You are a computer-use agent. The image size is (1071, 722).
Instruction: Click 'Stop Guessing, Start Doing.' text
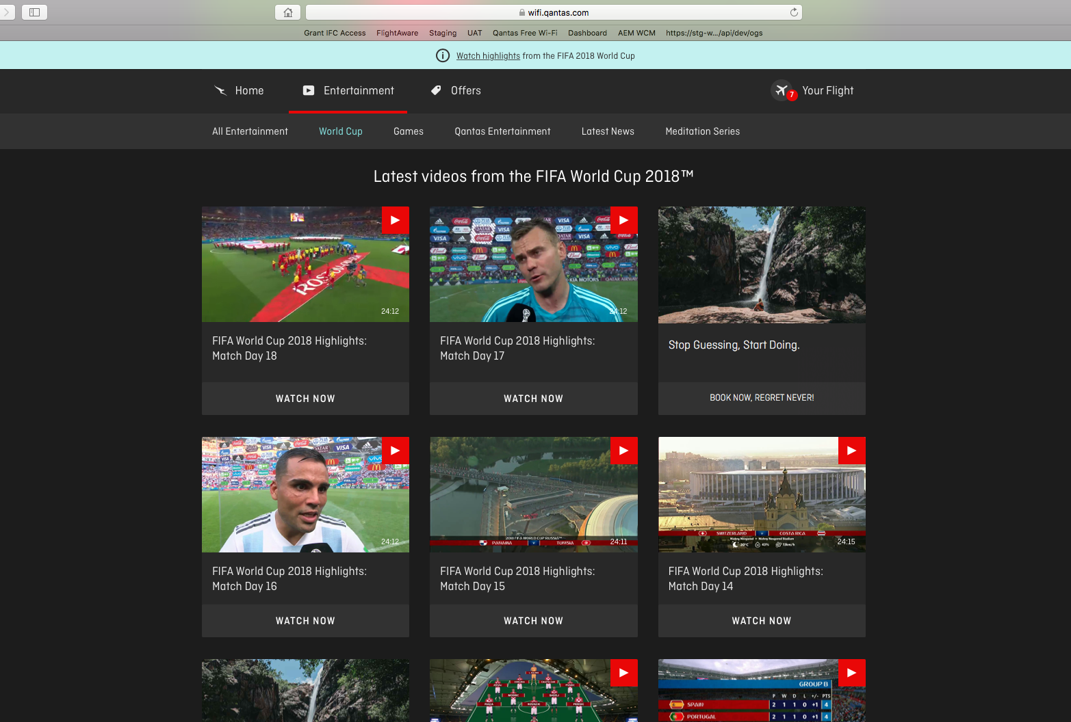coord(734,345)
